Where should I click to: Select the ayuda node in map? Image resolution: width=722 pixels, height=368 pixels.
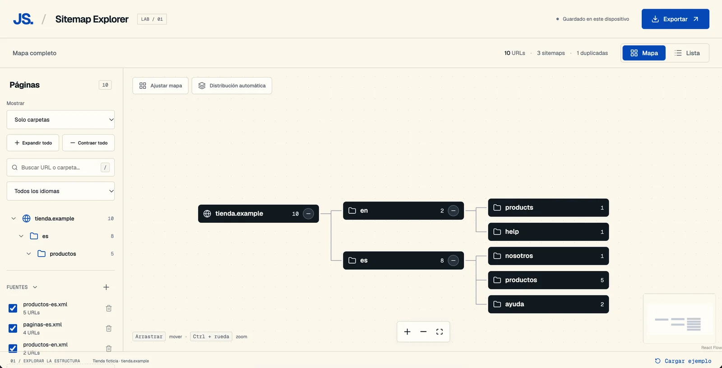pos(548,304)
